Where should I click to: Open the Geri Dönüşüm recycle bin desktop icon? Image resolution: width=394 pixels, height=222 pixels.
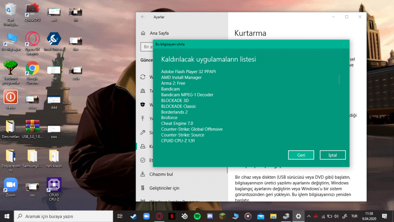tap(11, 14)
